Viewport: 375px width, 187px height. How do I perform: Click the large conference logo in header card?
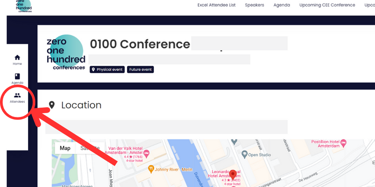point(66,52)
